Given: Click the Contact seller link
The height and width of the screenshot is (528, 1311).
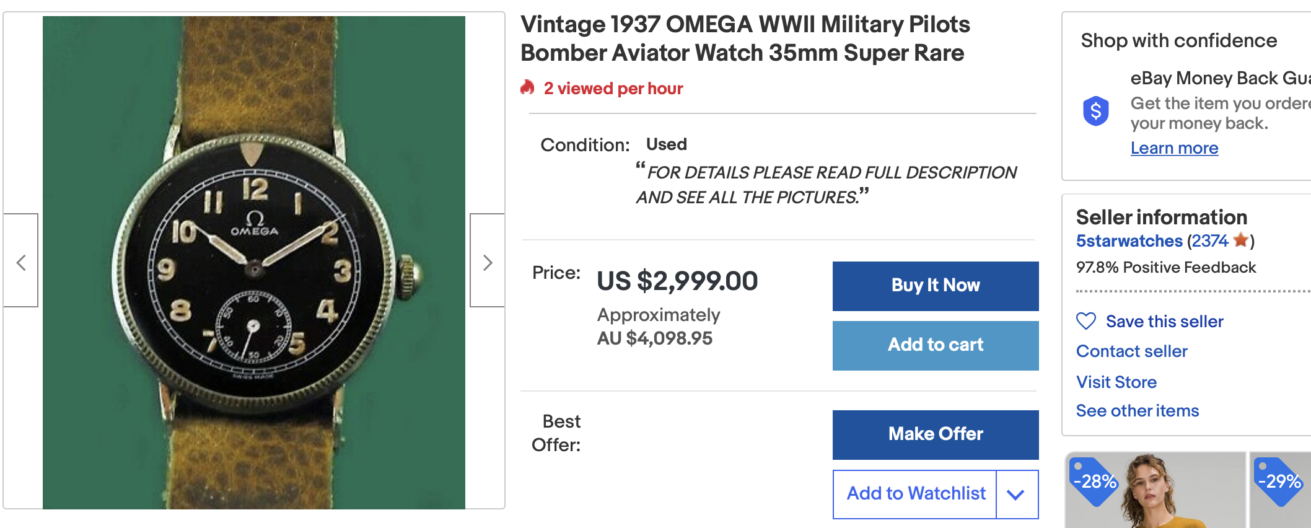Looking at the screenshot, I should 1131,351.
